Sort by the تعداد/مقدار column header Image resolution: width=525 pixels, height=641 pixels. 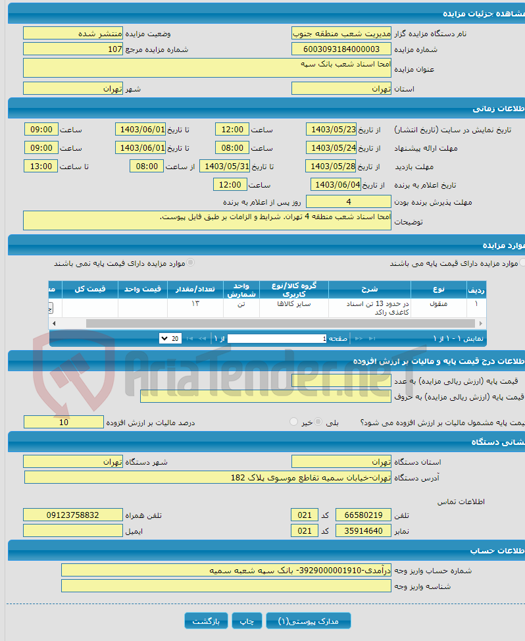point(195,290)
